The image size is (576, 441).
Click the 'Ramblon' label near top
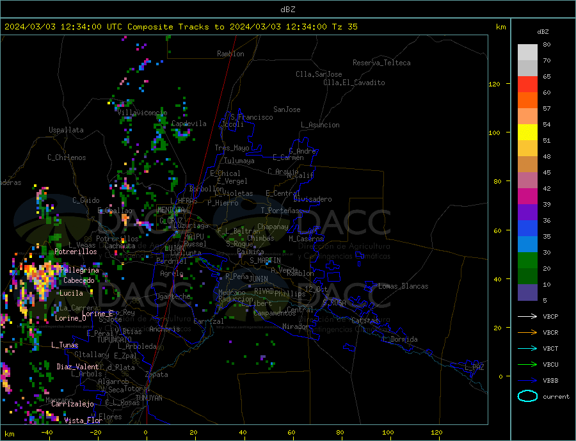(230, 54)
